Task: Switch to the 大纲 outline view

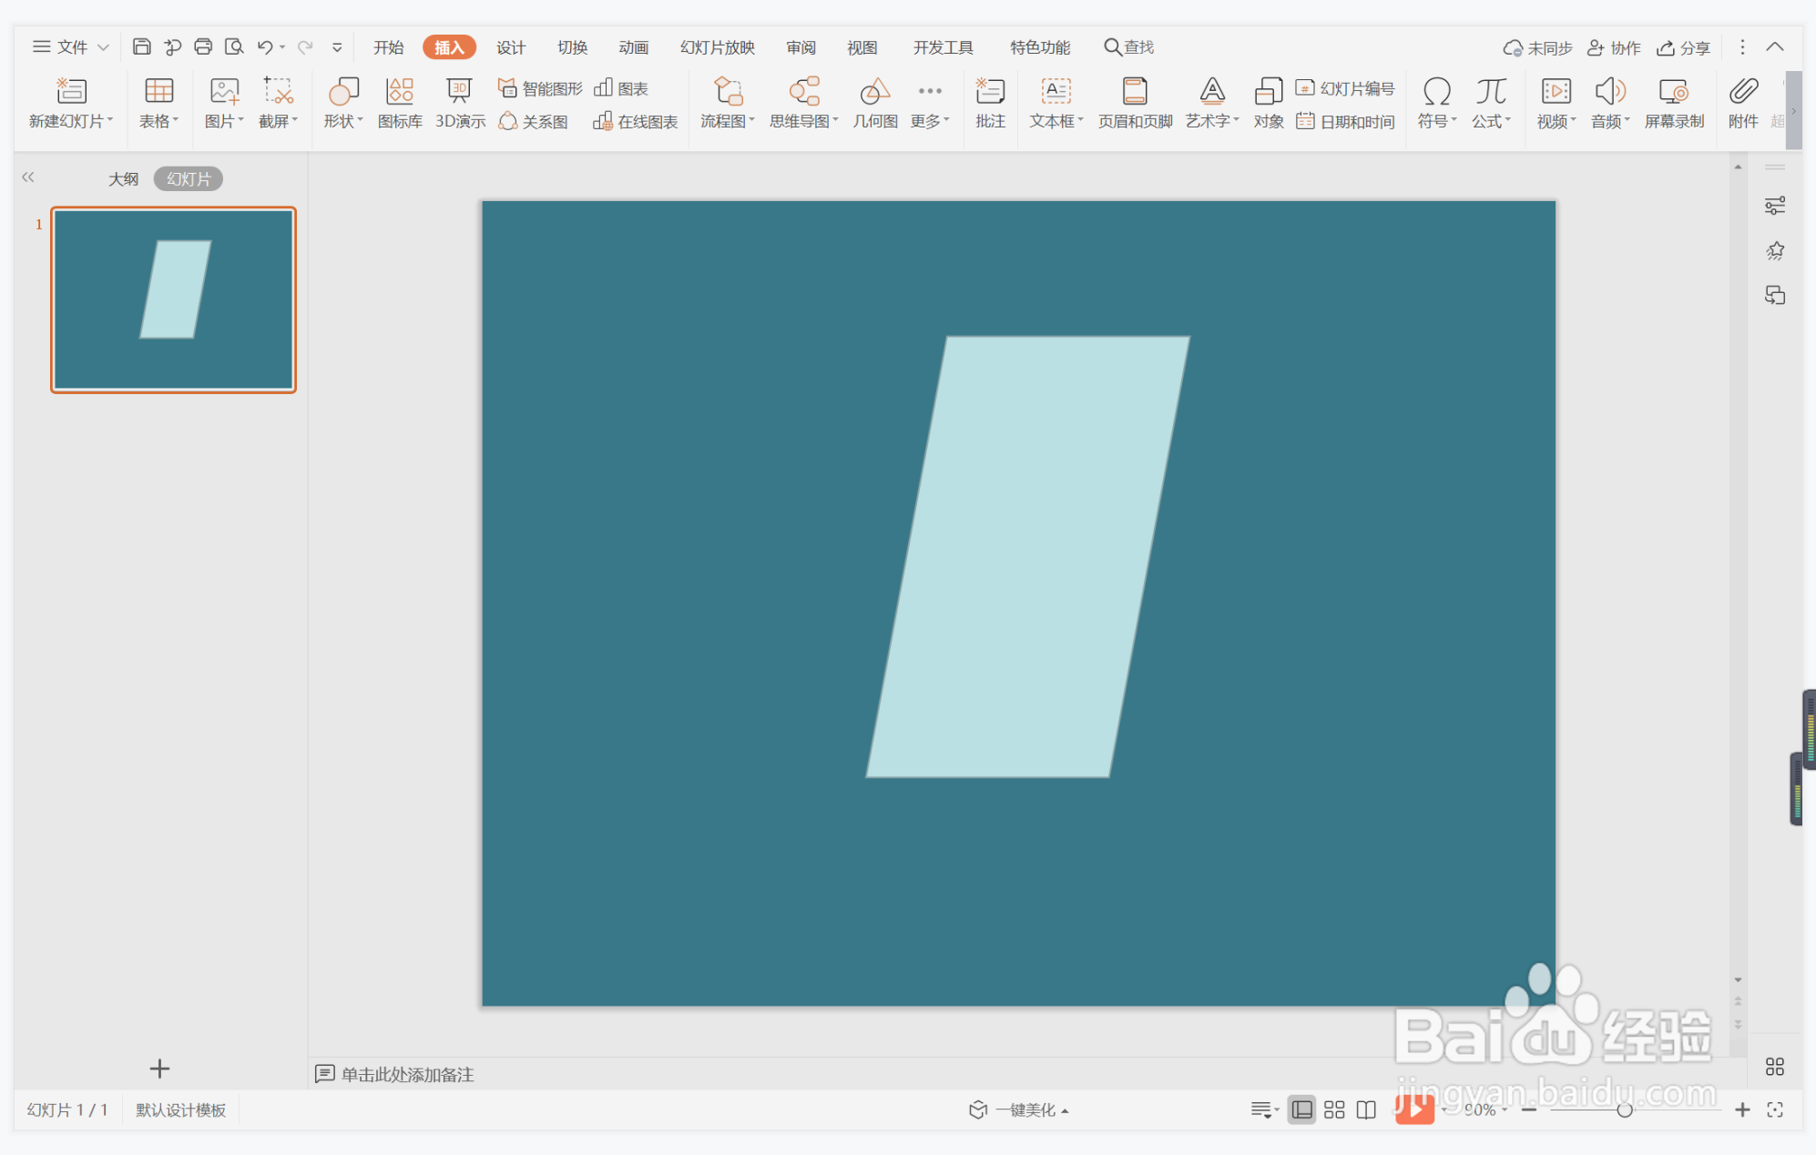Action: (123, 179)
